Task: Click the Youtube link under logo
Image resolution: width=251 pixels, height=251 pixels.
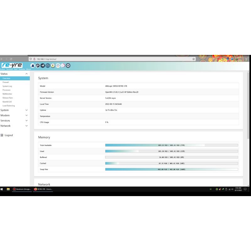Action: coord(22,69)
